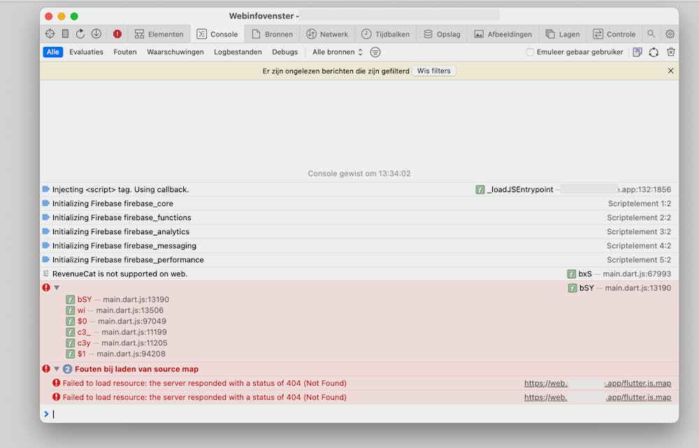Click the Wis filters button
This screenshot has width=699, height=448.
(433, 71)
